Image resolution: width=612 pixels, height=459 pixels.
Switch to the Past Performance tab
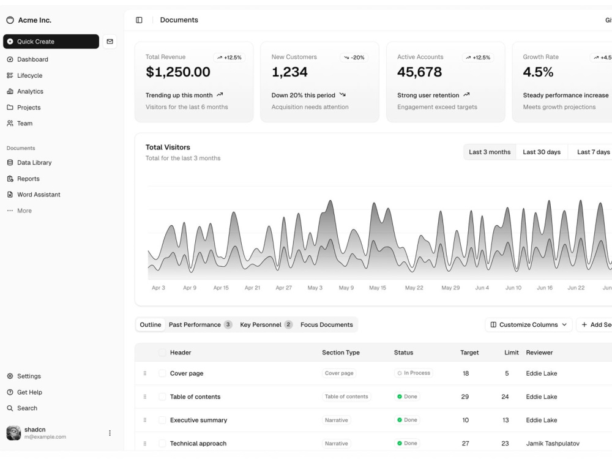click(200, 325)
